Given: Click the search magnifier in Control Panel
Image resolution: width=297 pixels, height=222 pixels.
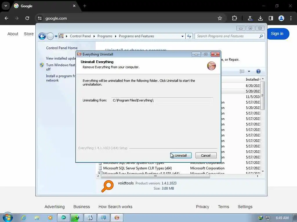Looking at the screenshot, I should pos(261,36).
